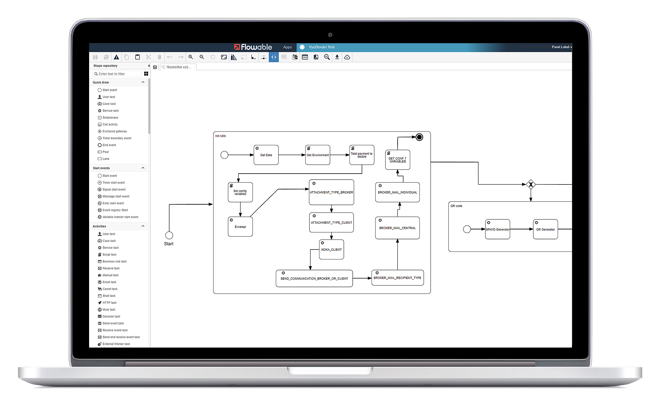Screen dimensions: 660x405
Task: Select Camel task in Activities
Action: click(x=108, y=289)
